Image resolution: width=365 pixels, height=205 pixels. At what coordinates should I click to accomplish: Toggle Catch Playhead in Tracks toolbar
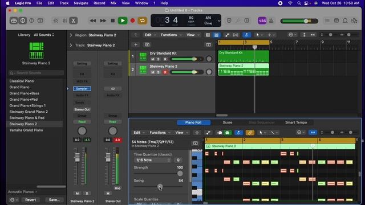click(x=246, y=35)
